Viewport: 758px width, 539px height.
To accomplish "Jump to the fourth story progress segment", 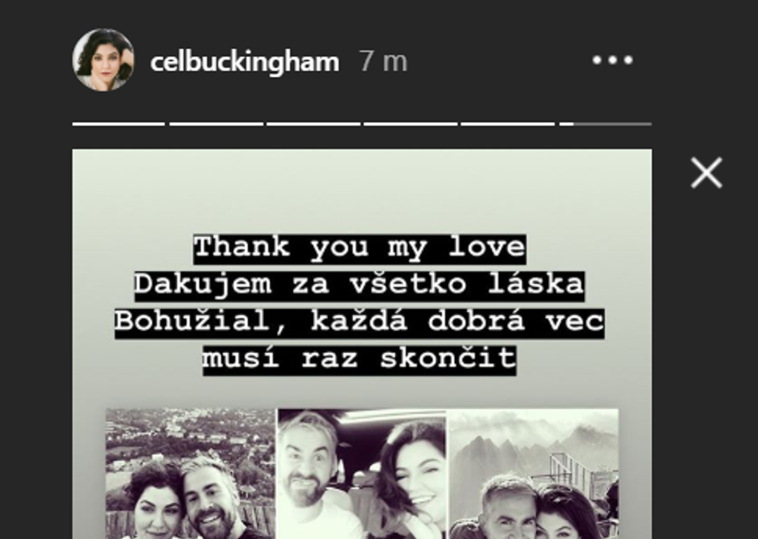I will click(411, 124).
